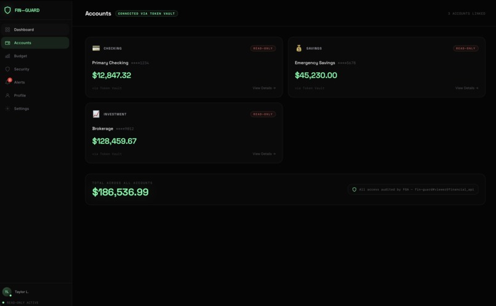Open View Details for Primary Checking
Viewport: 496px width, 306px height.
pos(264,88)
